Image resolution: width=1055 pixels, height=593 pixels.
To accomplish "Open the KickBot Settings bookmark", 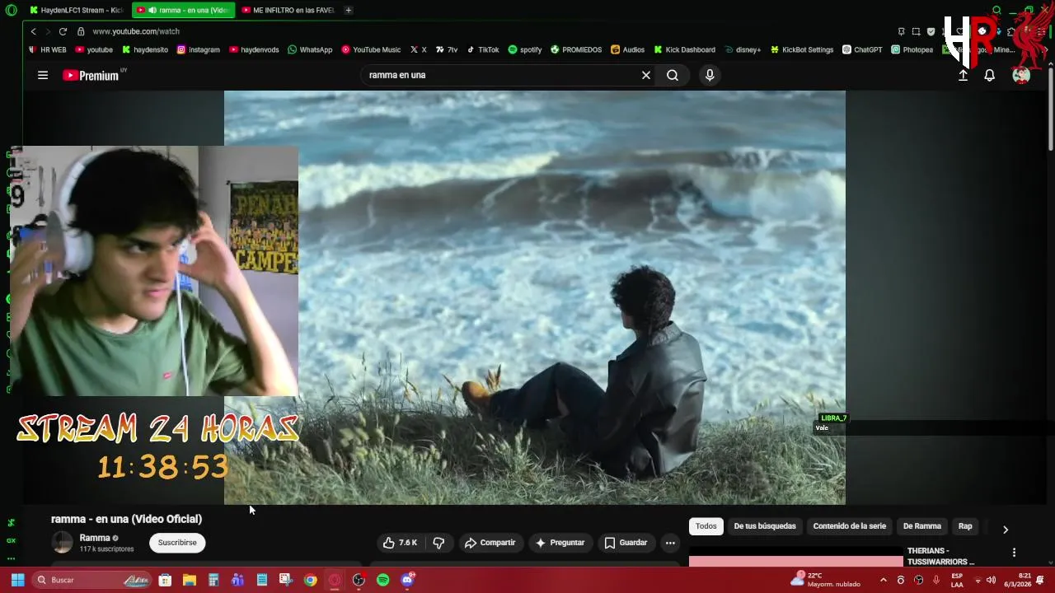I will (802, 49).
